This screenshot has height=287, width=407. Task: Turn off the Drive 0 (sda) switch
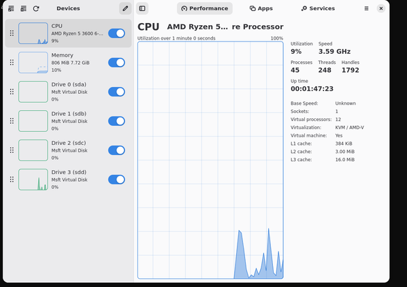pos(116,92)
